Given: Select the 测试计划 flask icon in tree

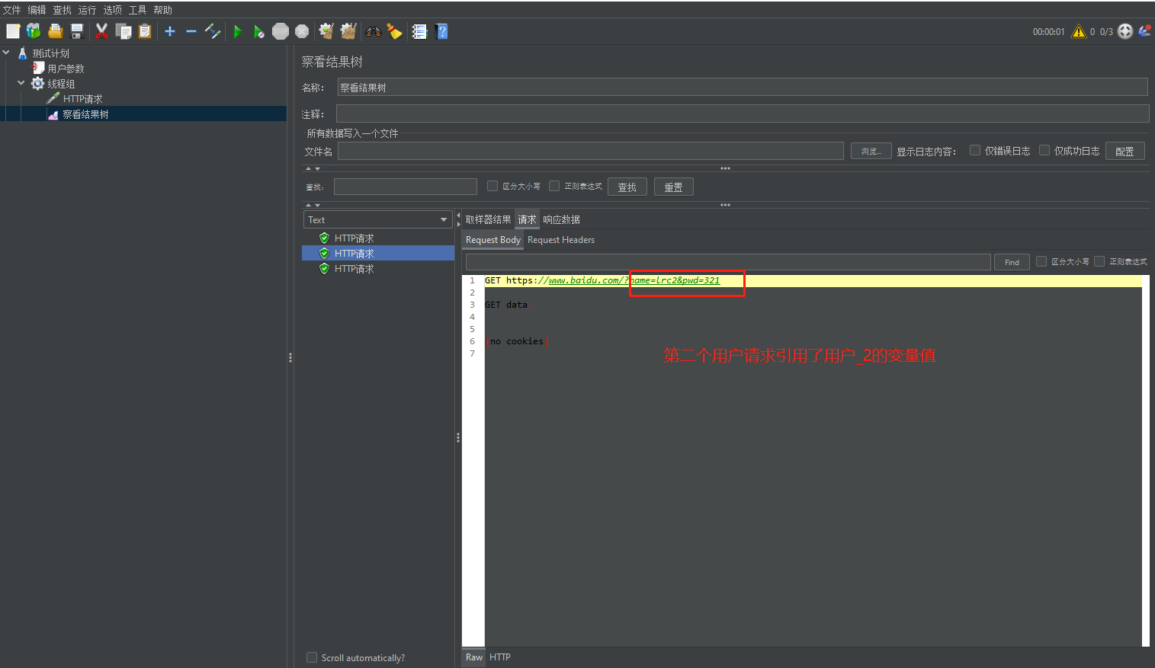Looking at the screenshot, I should (x=23, y=53).
